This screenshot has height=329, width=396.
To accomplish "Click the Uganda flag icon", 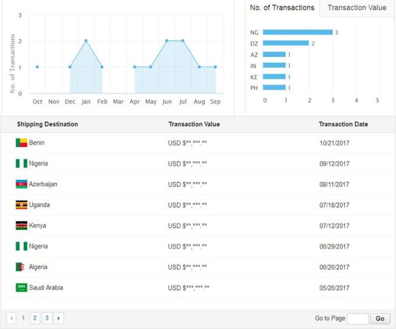I will [21, 205].
